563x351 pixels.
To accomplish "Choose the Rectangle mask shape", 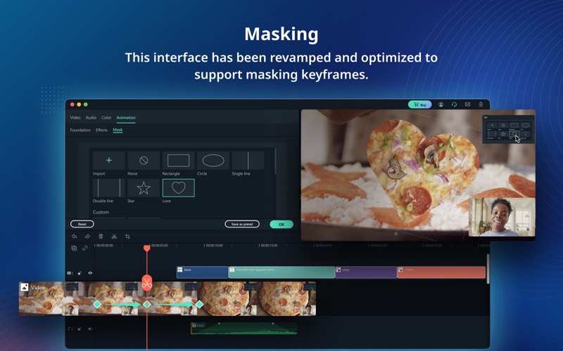I will pos(179,161).
